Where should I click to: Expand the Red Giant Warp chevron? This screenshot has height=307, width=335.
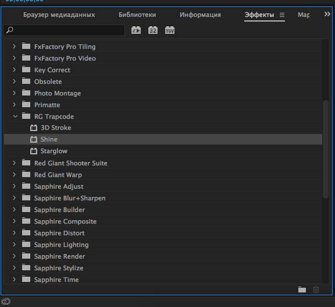(14, 175)
